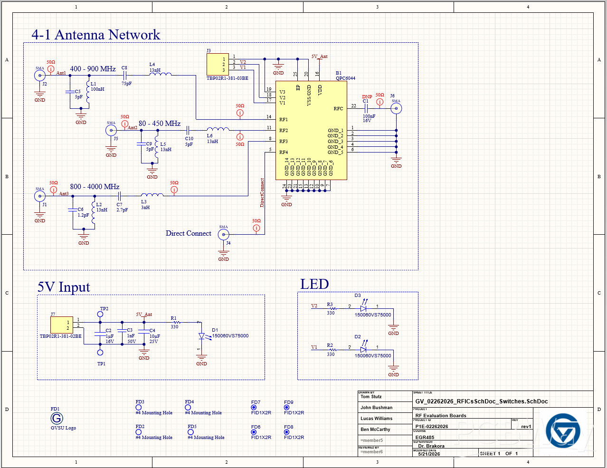Click the '800 - 4000 MHz' label
Viewport: 607px width, 468px height.
[95, 187]
